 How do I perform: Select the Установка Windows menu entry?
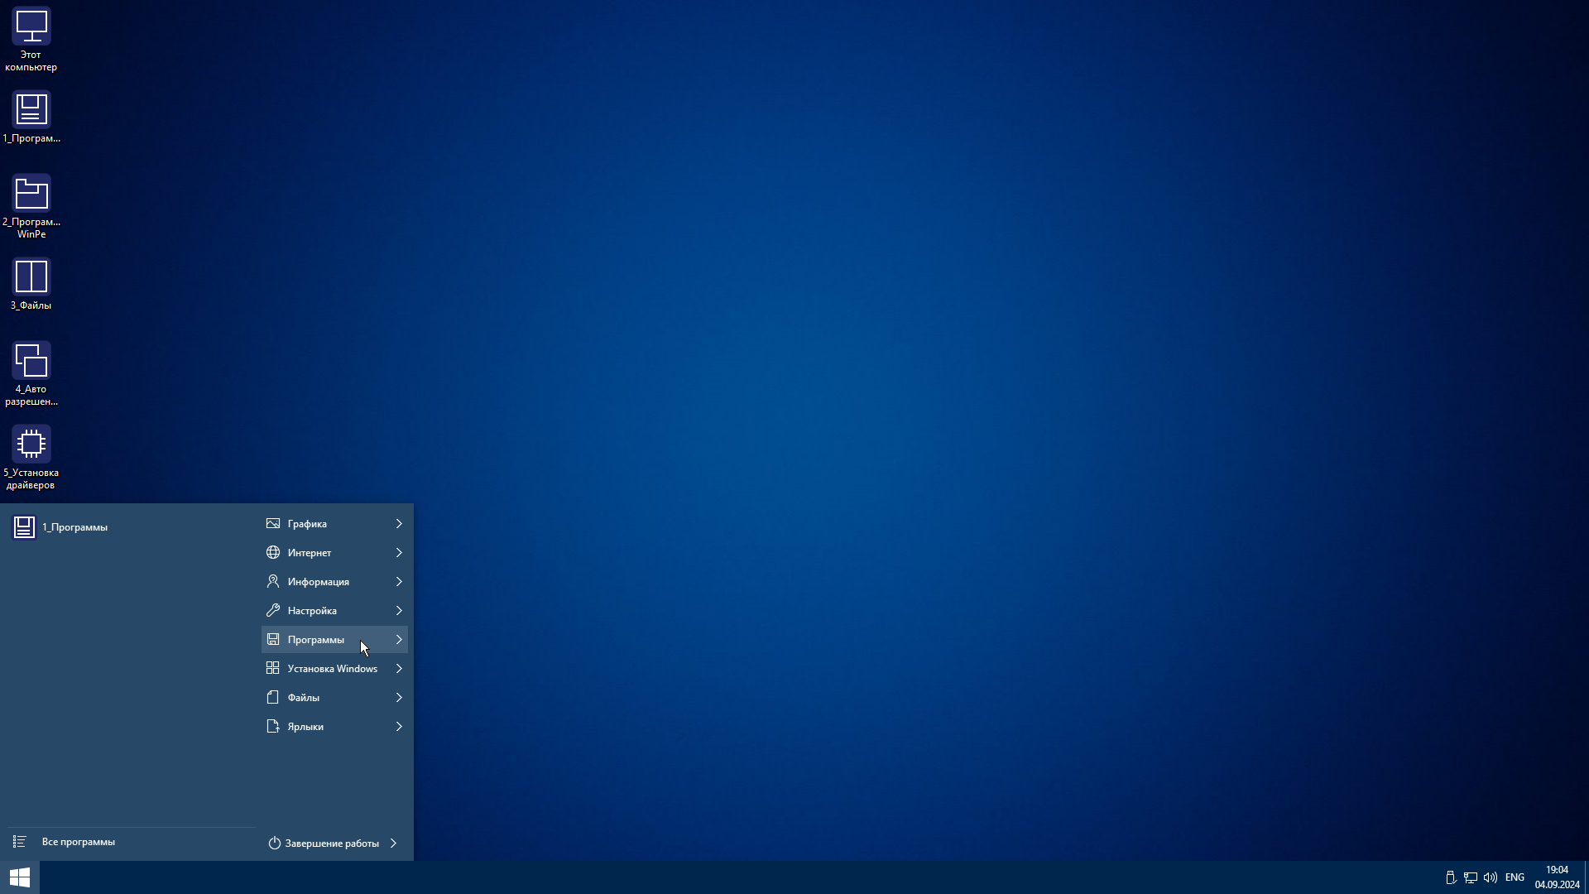tap(334, 669)
